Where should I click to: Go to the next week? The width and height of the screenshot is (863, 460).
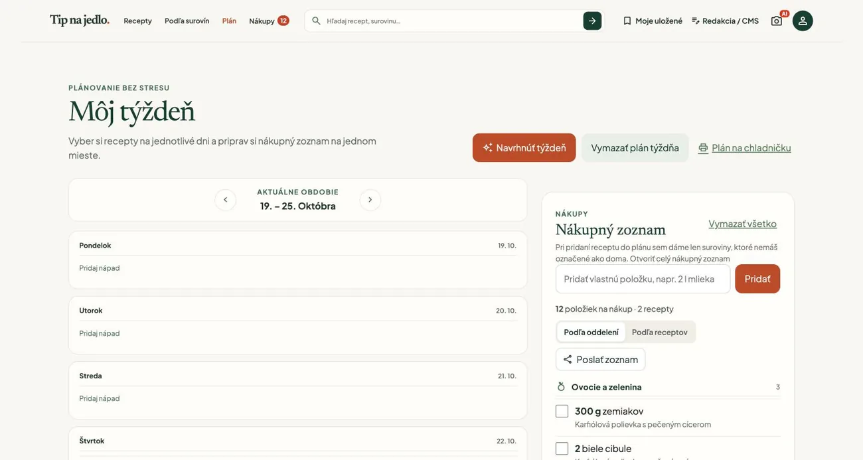point(370,200)
